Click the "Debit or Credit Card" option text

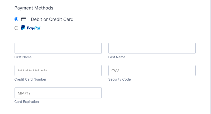[52, 19]
